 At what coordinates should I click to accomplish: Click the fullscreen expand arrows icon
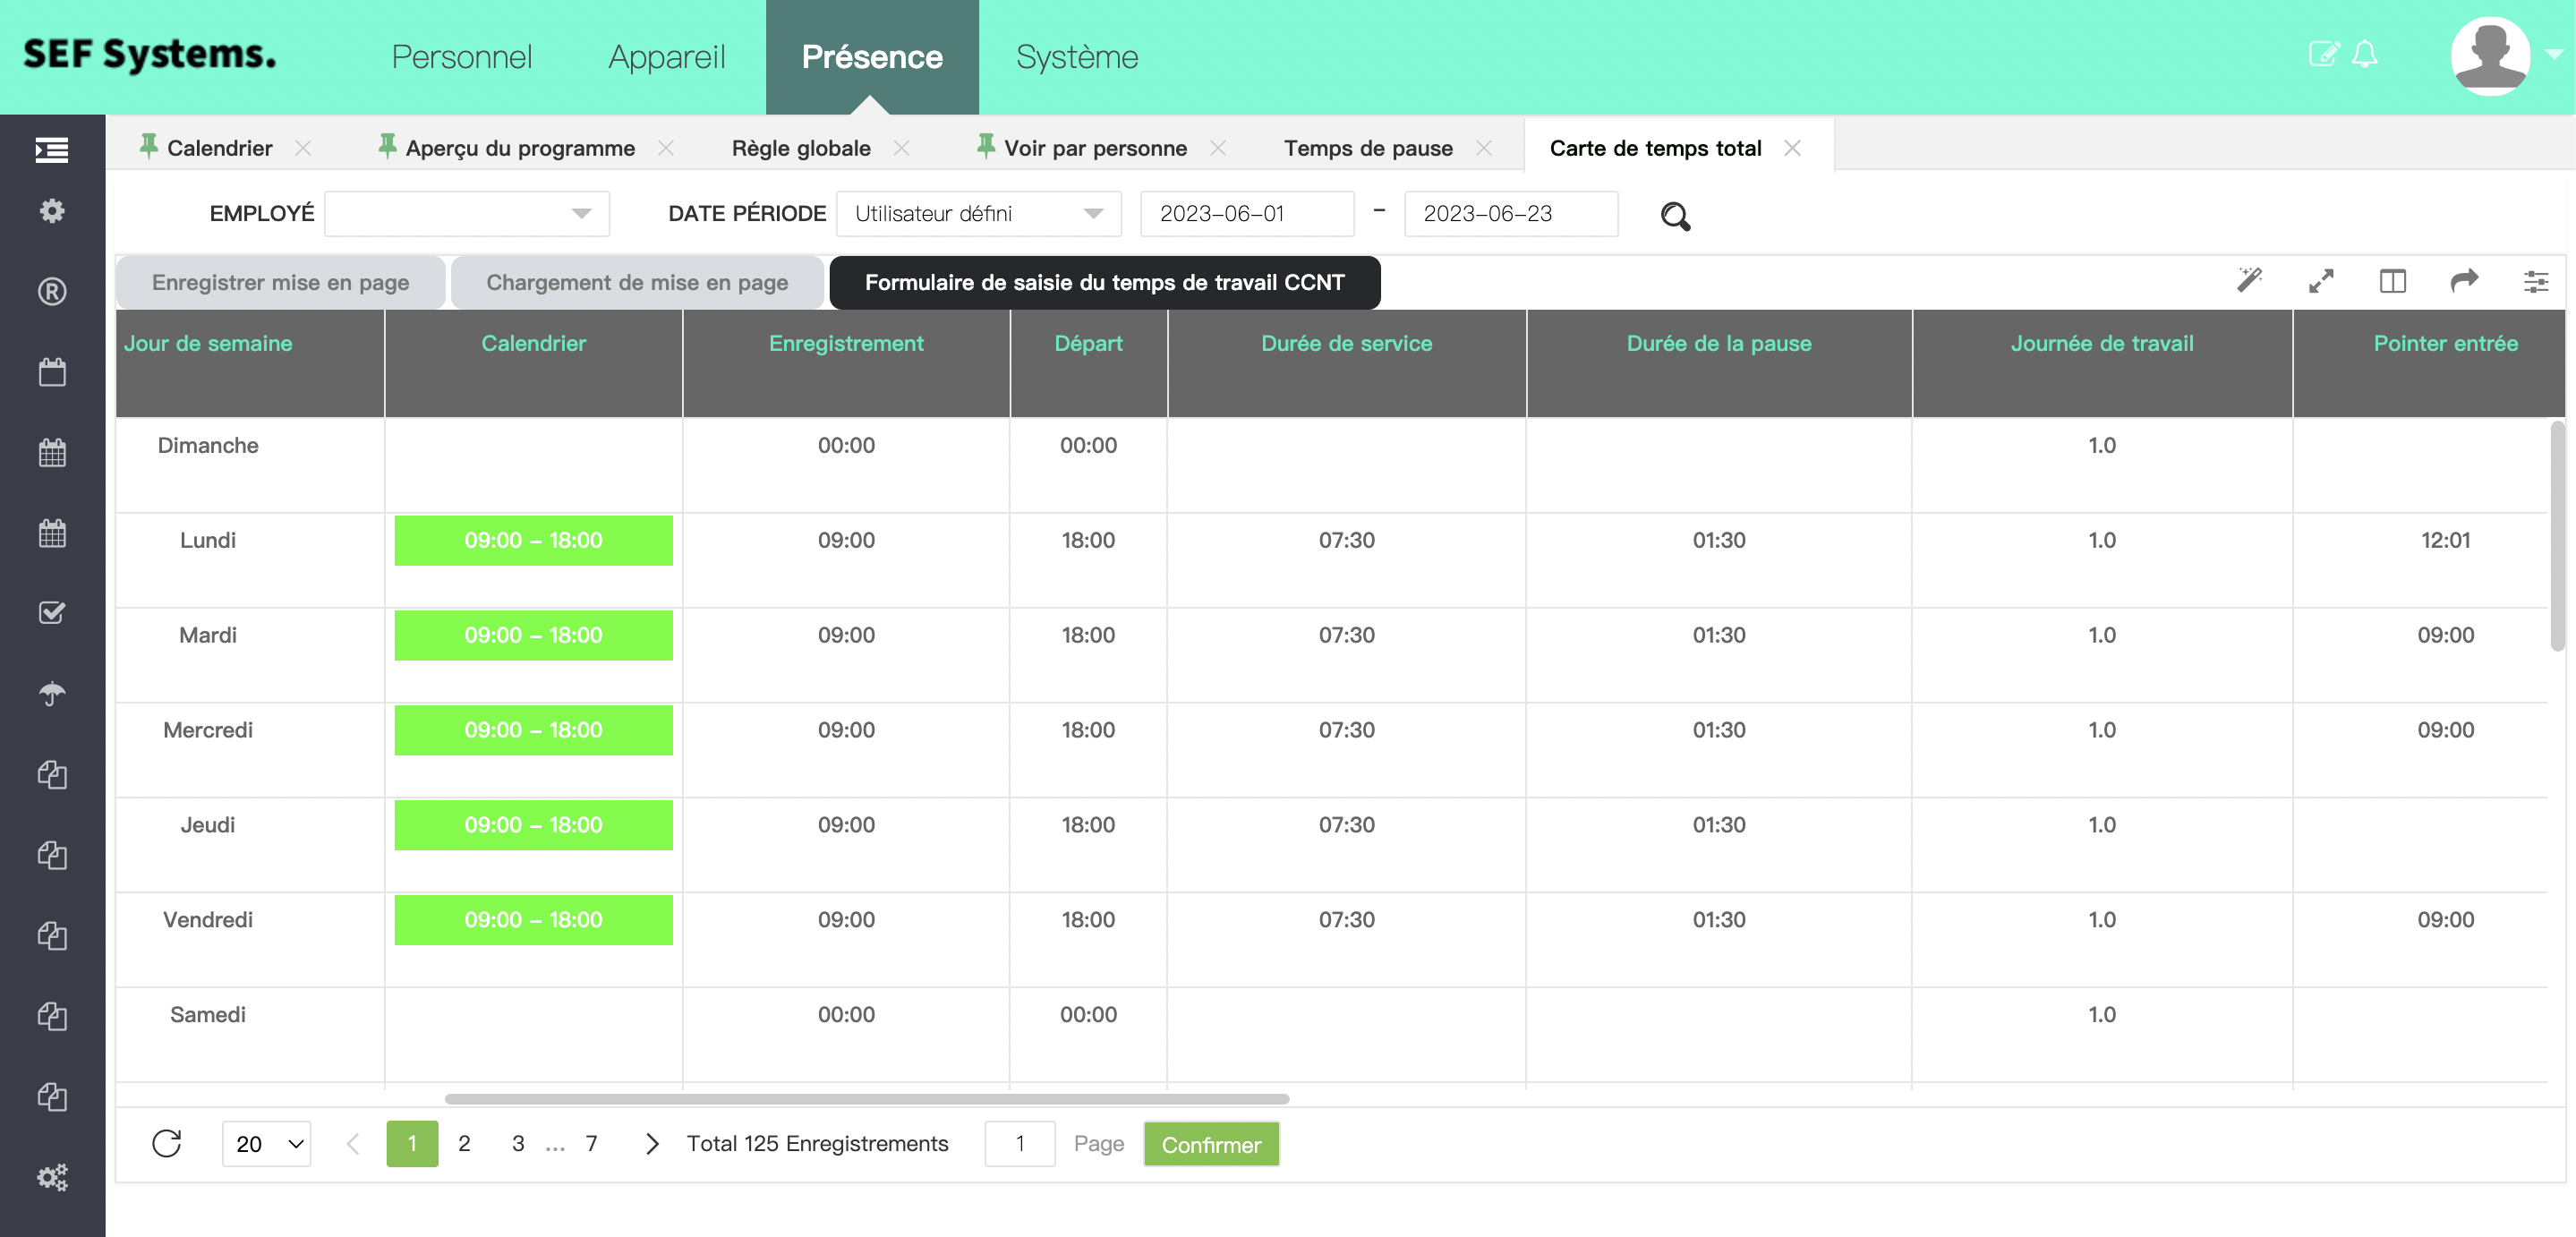(2321, 281)
